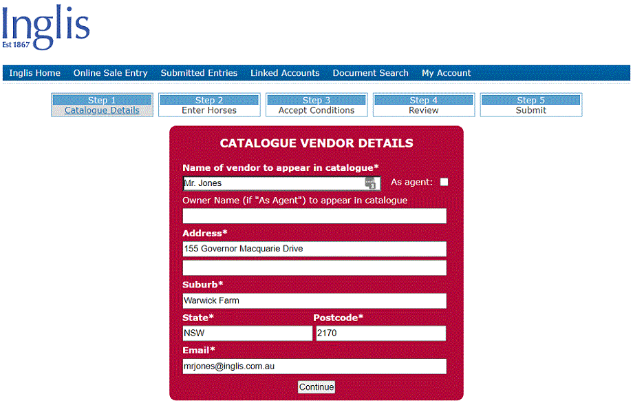Tick the As agent checkbox
Screen dimensions: 633x412
coord(444,183)
